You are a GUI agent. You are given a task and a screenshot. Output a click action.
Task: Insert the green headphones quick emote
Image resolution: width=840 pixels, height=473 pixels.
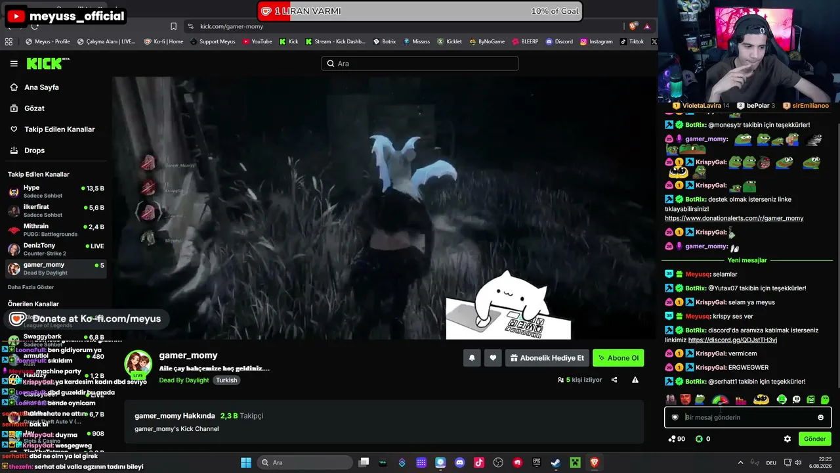tap(782, 399)
